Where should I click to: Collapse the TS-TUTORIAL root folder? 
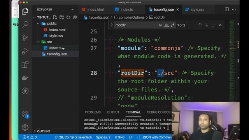35,17
